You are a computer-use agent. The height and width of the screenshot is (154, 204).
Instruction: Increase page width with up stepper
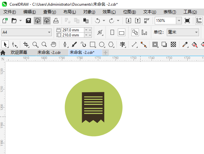pyautogui.click(x=90, y=30)
